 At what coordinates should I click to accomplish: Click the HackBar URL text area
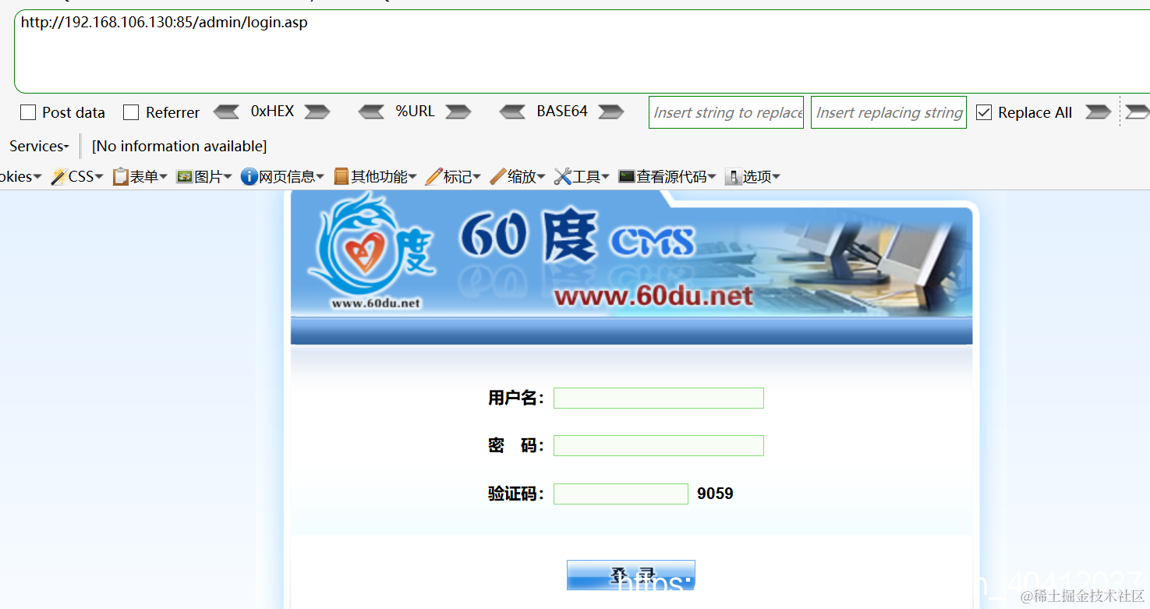582,51
